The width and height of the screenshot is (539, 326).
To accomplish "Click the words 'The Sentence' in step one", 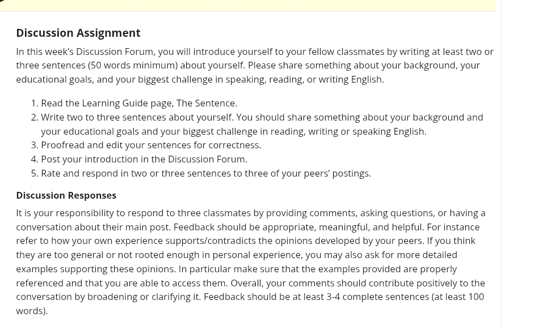I will point(205,103).
